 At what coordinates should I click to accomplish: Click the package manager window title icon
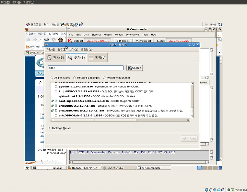click(46, 45)
